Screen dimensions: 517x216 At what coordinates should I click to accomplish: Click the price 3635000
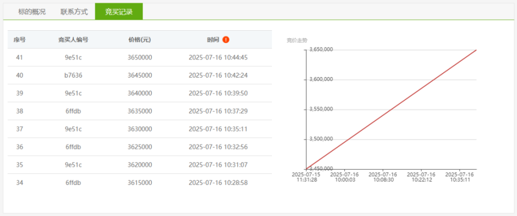coord(140,111)
